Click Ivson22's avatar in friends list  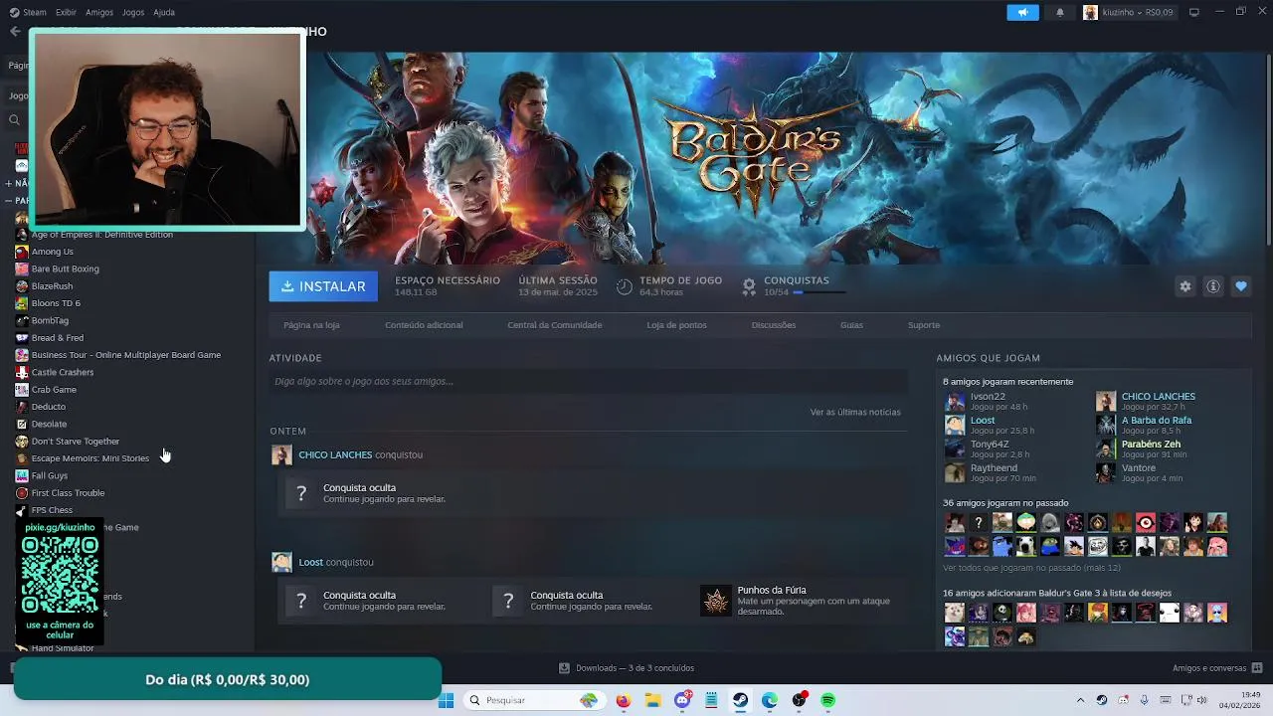(x=955, y=402)
